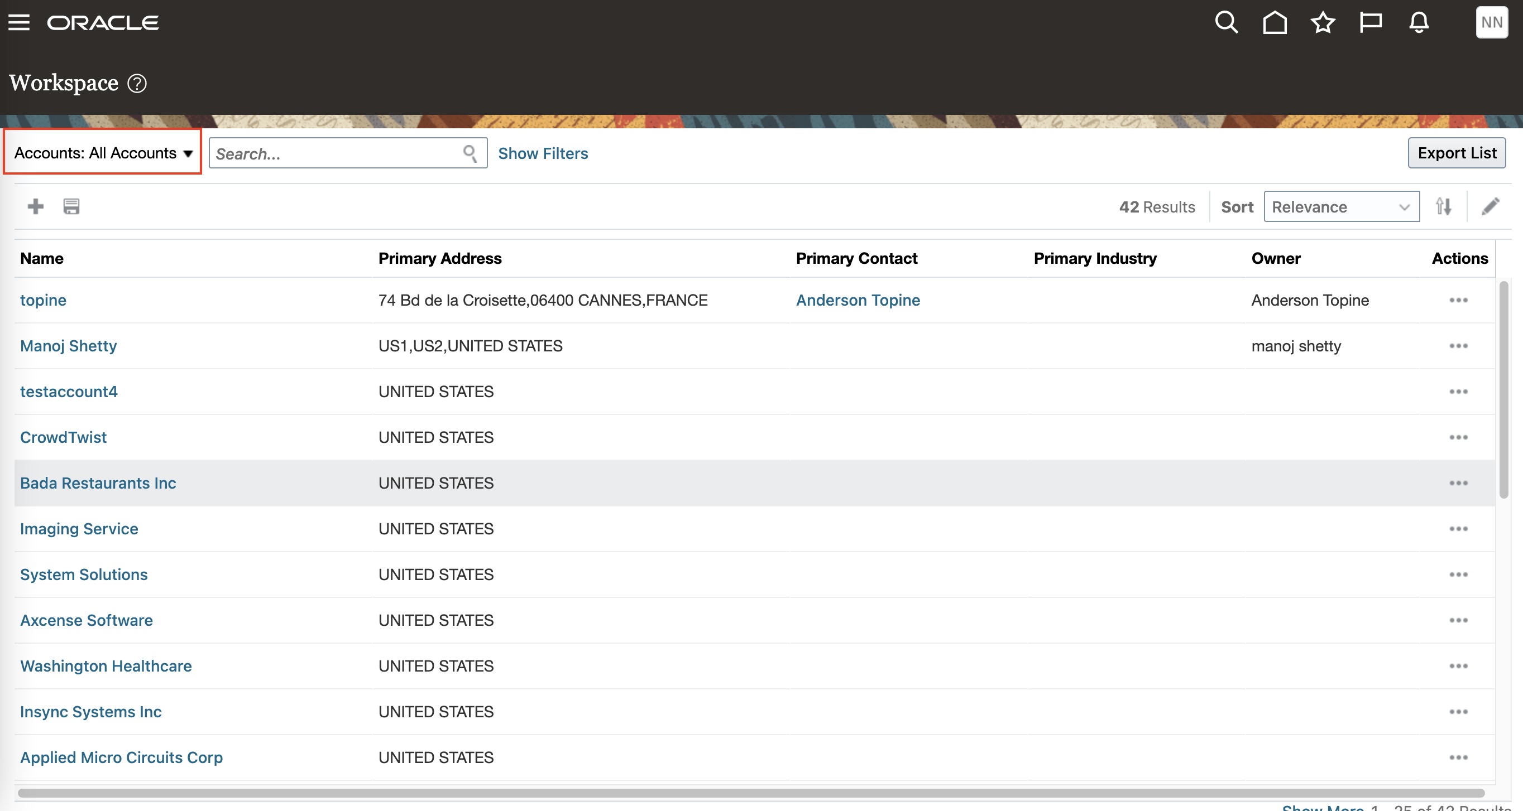1523x811 pixels.
Task: Open the Workspace help question icon
Action: point(137,83)
